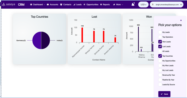187x98 pixels.
Task: Enable the All Leads checkbox
Action: coord(160,51)
